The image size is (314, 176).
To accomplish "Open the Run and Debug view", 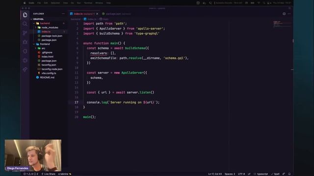I will (25, 42).
